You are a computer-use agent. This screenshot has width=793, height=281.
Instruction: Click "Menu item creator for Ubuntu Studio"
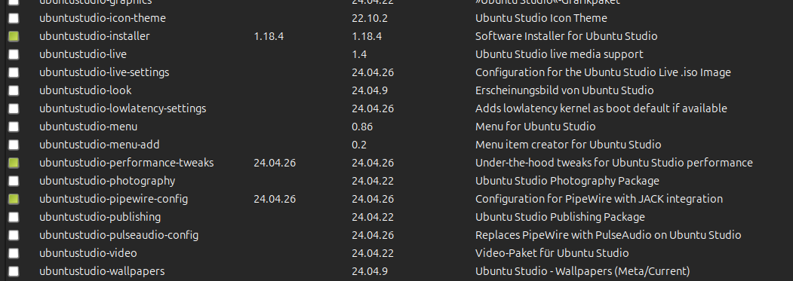pos(568,145)
